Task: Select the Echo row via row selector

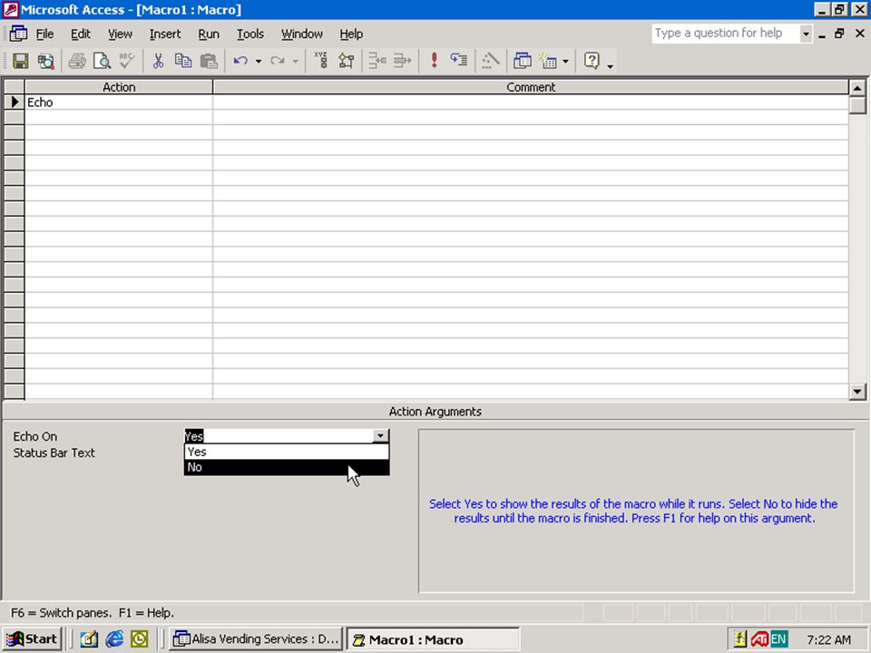Action: [x=14, y=102]
